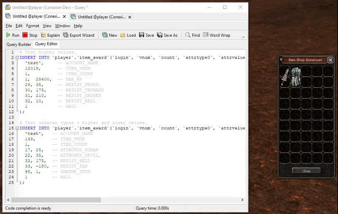The width and height of the screenshot is (338, 214).
Task: Choose Save As in toolbar
Action: tap(167, 35)
